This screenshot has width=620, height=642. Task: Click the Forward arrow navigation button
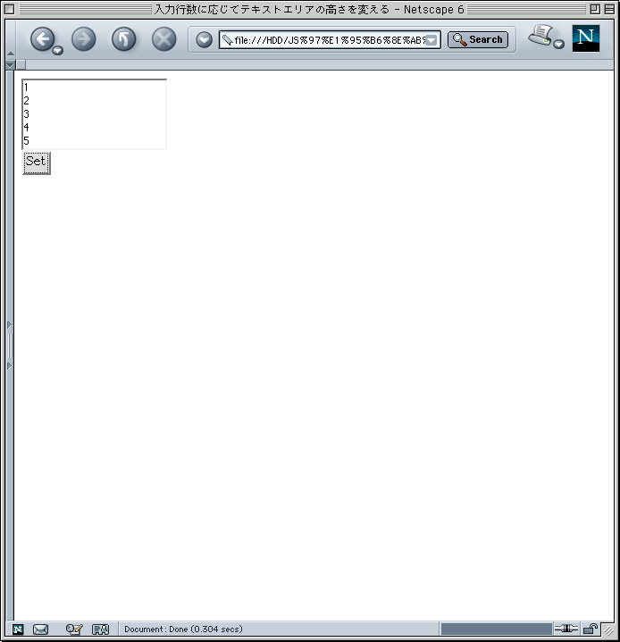pos(84,39)
